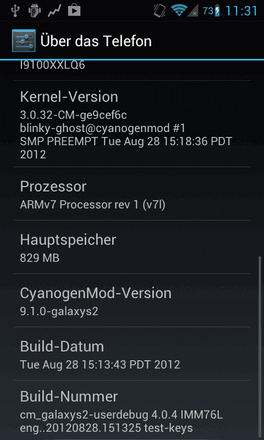
Task: Tap the vibrate mode status icon
Action: coord(160,10)
